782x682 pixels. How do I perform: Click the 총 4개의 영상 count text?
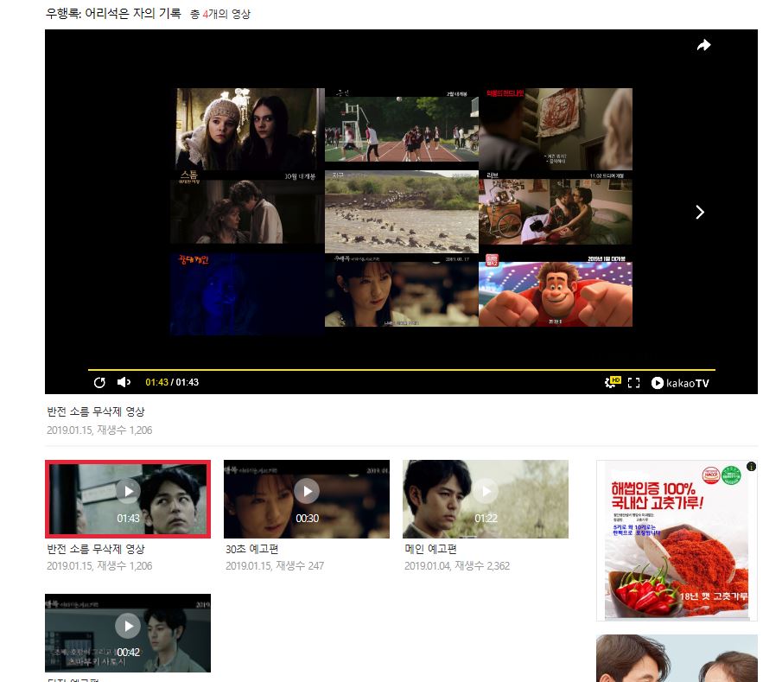click(220, 14)
